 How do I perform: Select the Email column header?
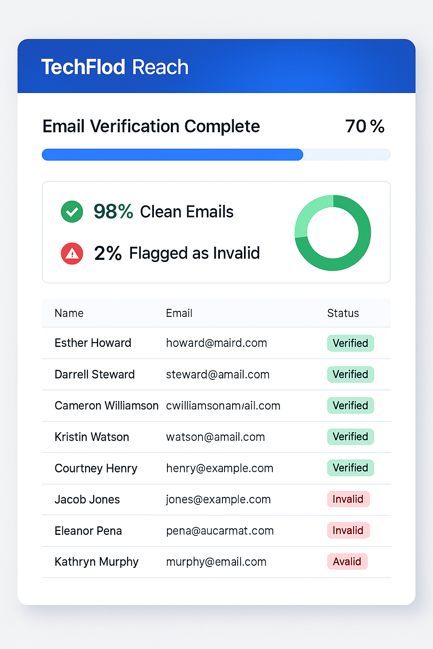pyautogui.click(x=179, y=313)
